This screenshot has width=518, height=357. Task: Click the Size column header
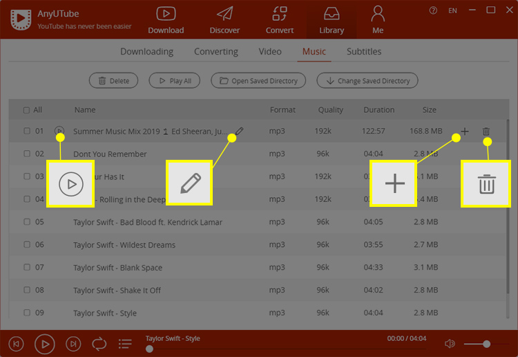[x=429, y=110]
